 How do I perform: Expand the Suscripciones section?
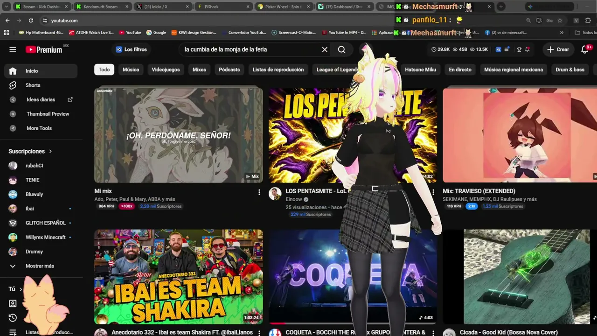coord(30,151)
